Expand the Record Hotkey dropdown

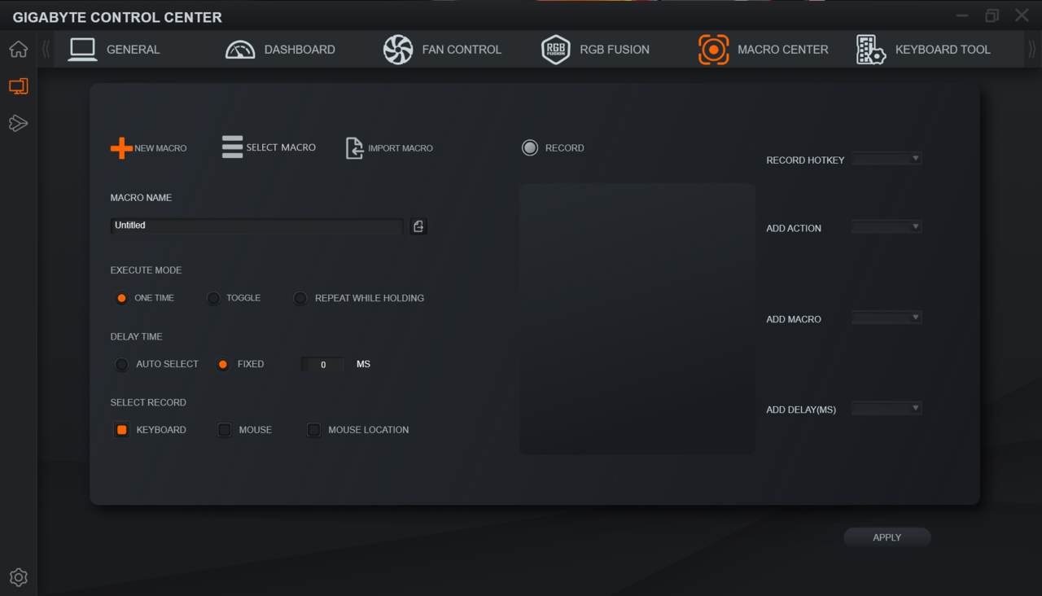tap(887, 159)
